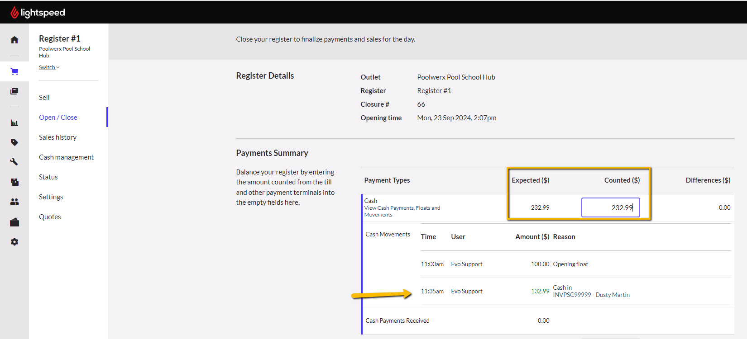Click the Cash counted amount field
This screenshot has height=339, width=747.
(x=610, y=207)
